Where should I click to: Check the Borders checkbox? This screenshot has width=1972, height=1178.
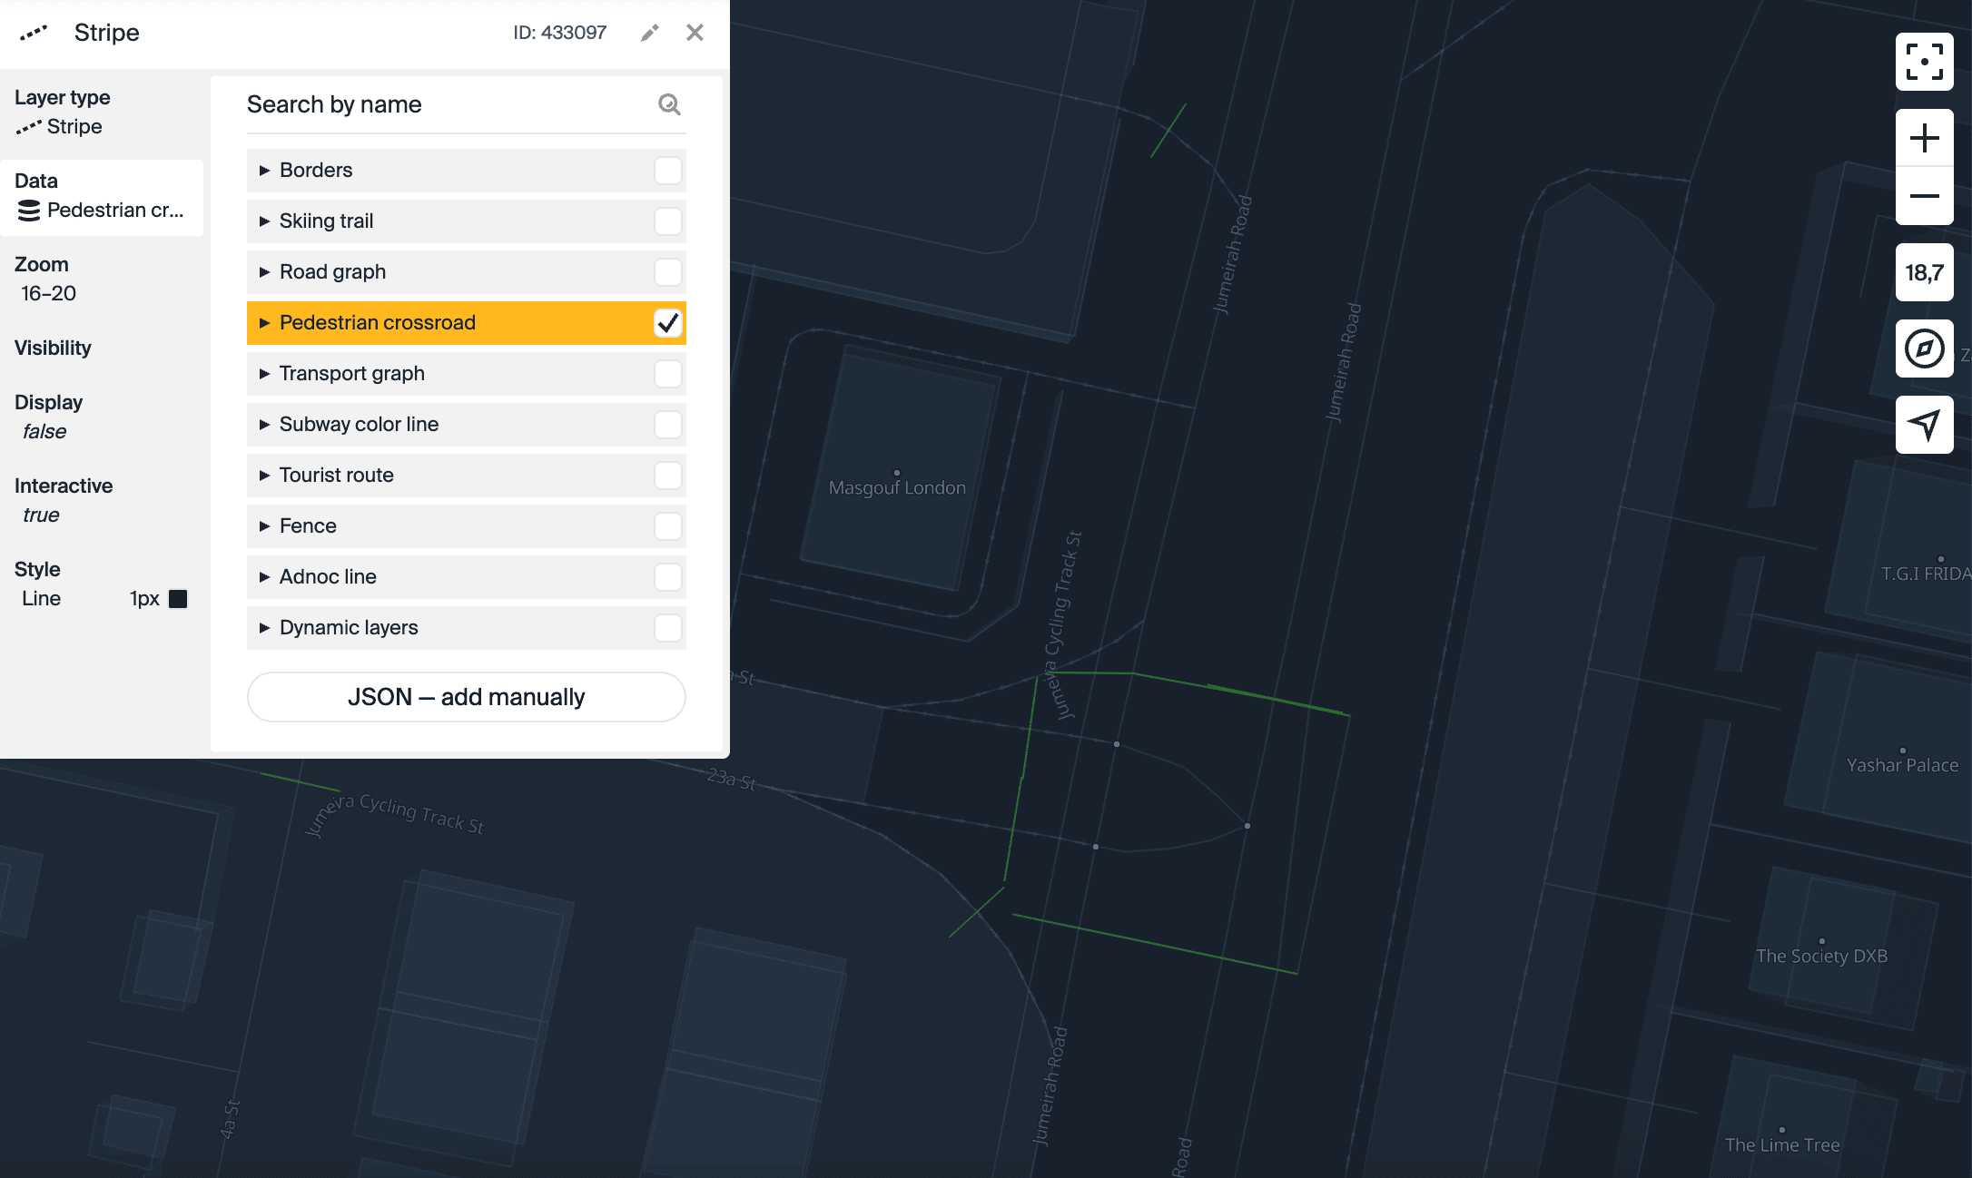[x=667, y=171]
